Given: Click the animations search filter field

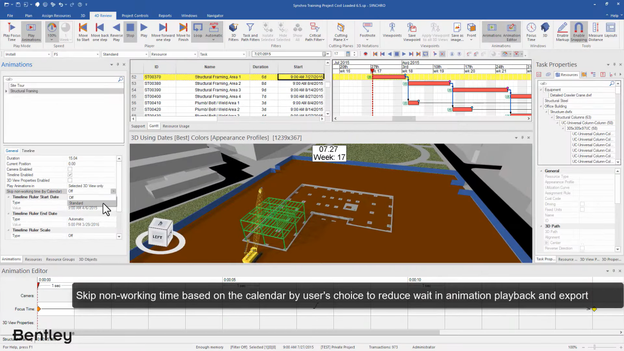Looking at the screenshot, I should pos(63,79).
